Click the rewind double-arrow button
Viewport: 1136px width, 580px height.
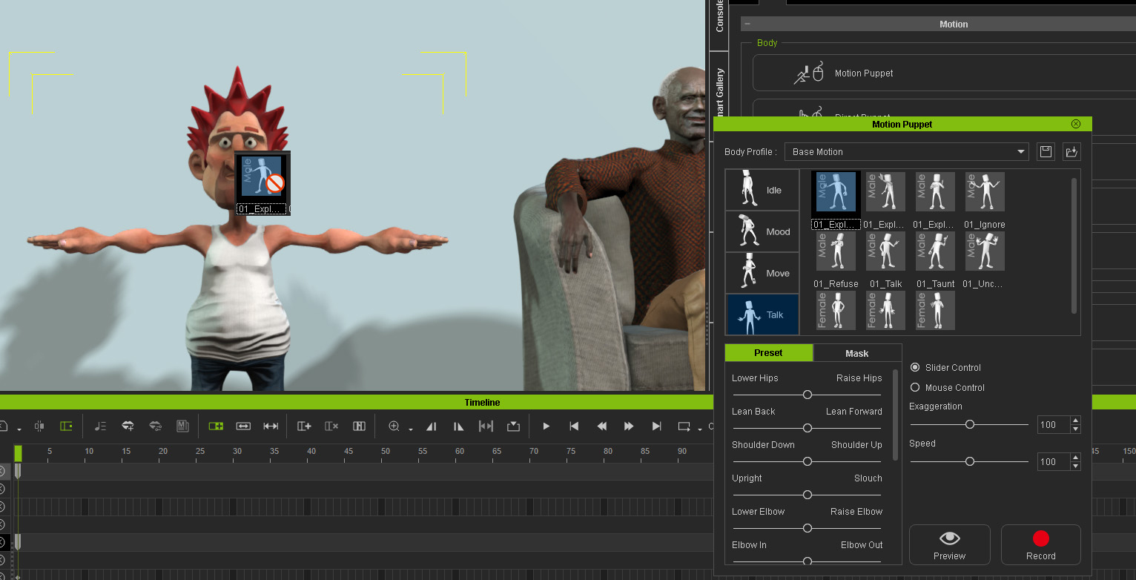(x=601, y=426)
